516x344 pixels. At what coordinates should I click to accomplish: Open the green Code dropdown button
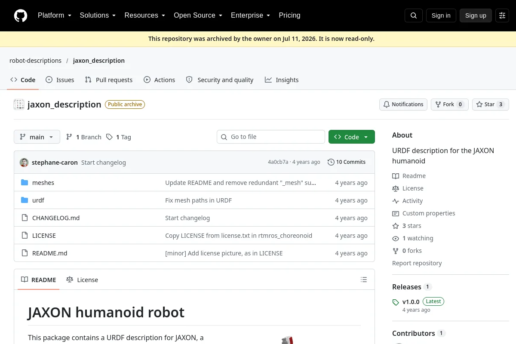(x=352, y=137)
